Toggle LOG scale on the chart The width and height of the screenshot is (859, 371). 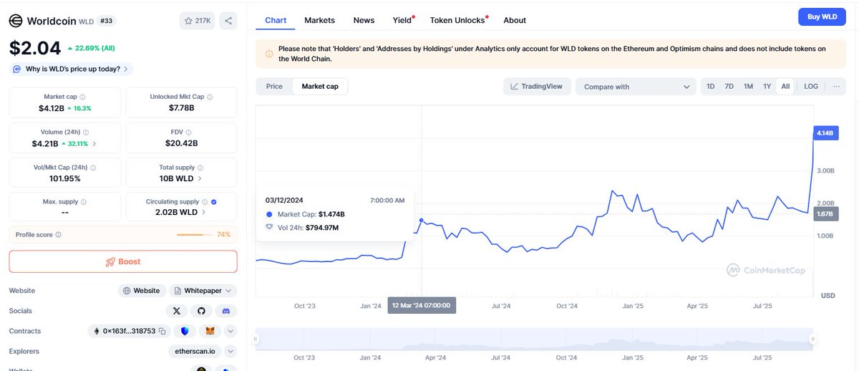click(811, 87)
